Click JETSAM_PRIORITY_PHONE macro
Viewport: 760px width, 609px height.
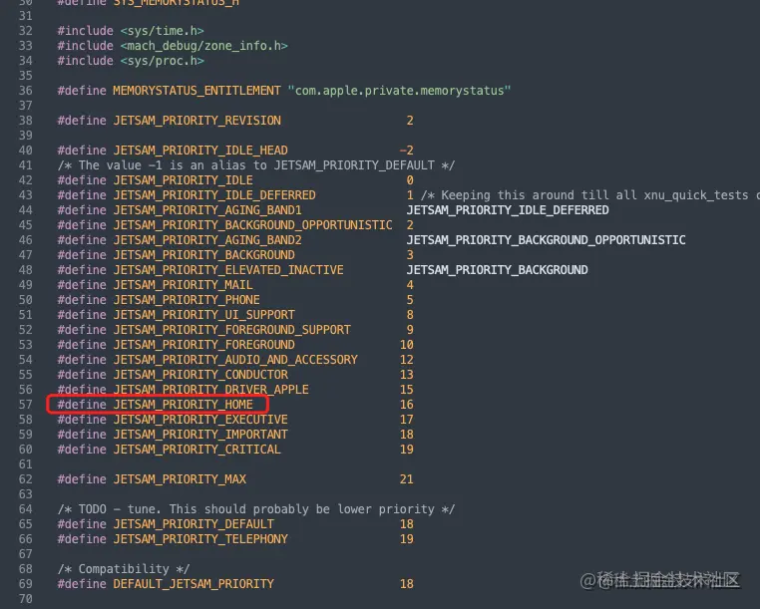[187, 300]
